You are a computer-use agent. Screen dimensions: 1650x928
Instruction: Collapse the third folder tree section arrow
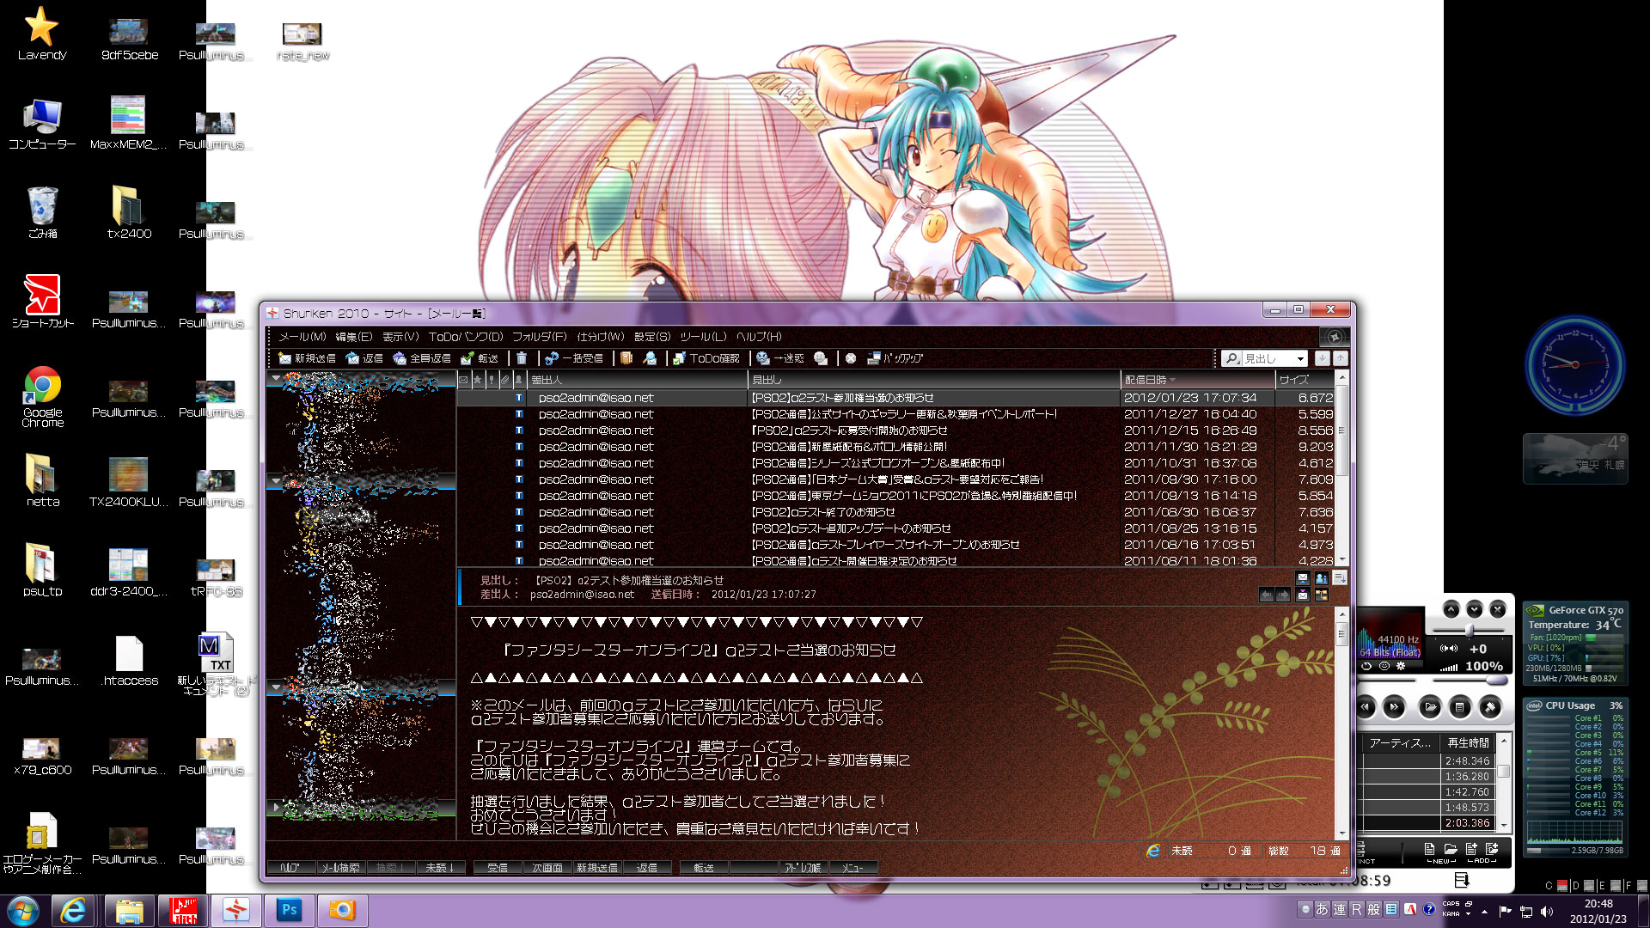coord(276,687)
